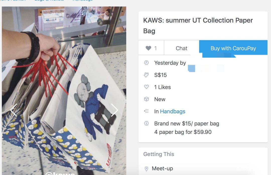The image size is (271, 175).
Task: Open the KAWS paper bag product photo
Action: pos(64,91)
